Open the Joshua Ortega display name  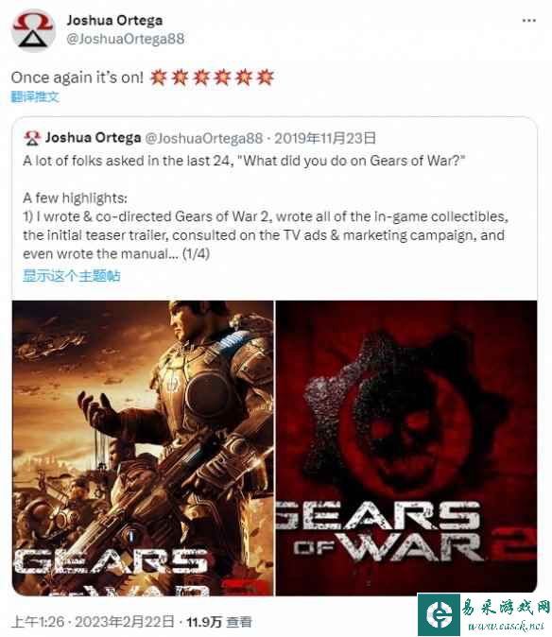[114, 20]
